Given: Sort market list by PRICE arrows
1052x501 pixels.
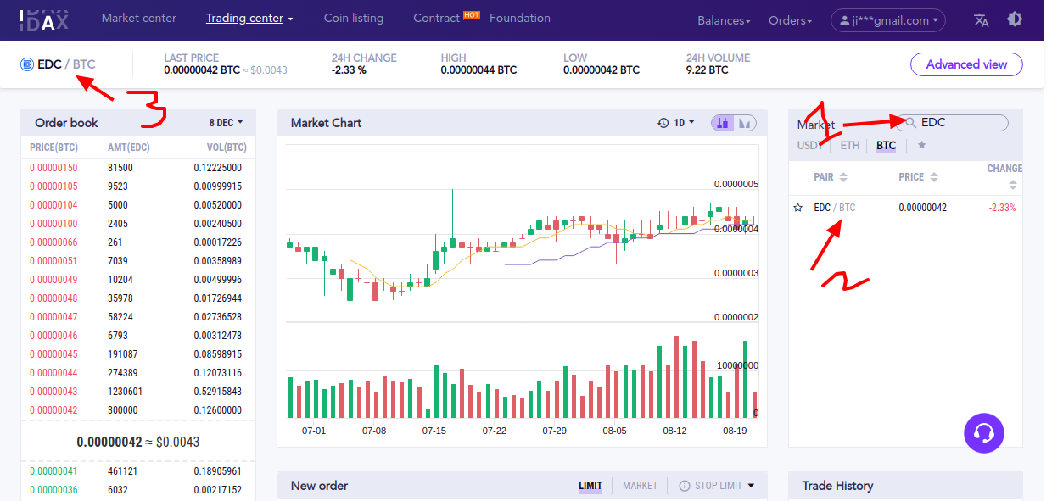Looking at the screenshot, I should (934, 177).
